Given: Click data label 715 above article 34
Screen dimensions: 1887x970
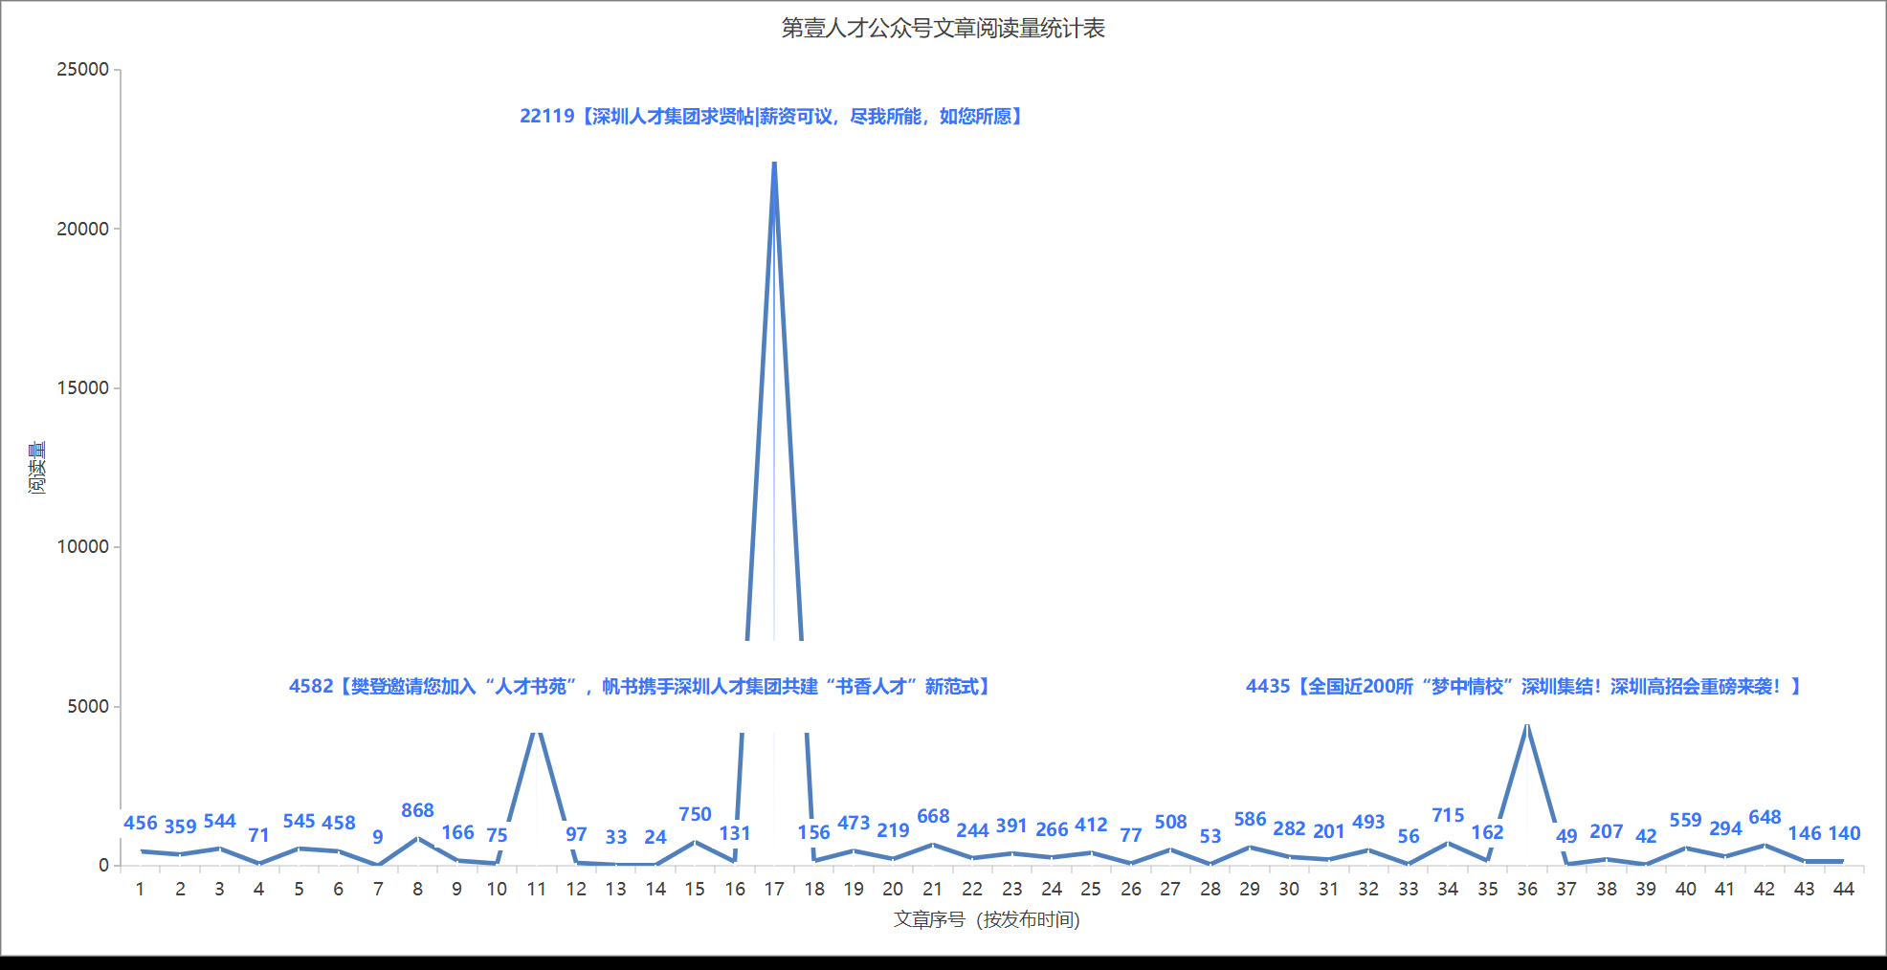Looking at the screenshot, I should [x=1448, y=815].
